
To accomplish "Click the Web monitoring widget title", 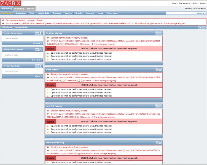I will [55, 143].
